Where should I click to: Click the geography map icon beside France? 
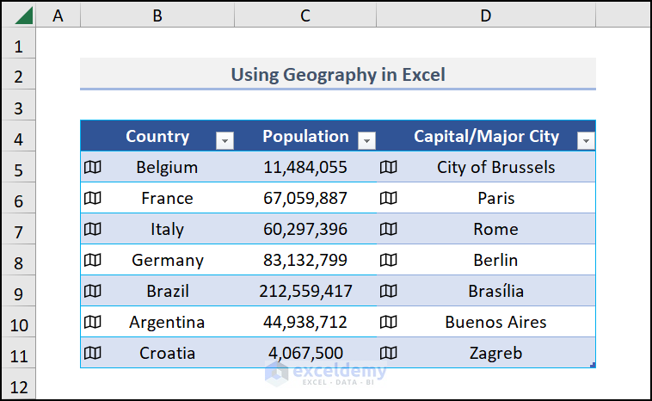pyautogui.click(x=92, y=198)
